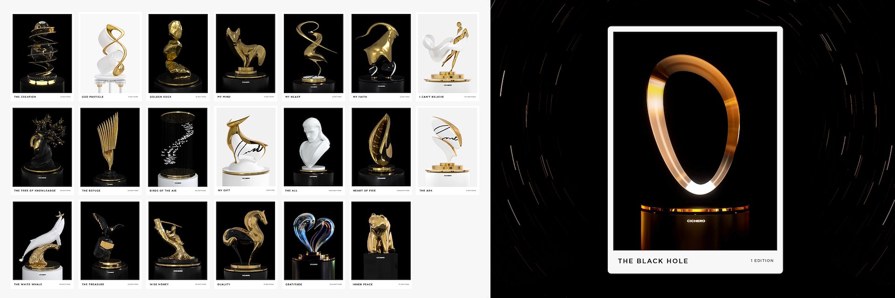This screenshot has width=895, height=298.
Task: Open The Creation sculpture card
Action: pos(42,57)
